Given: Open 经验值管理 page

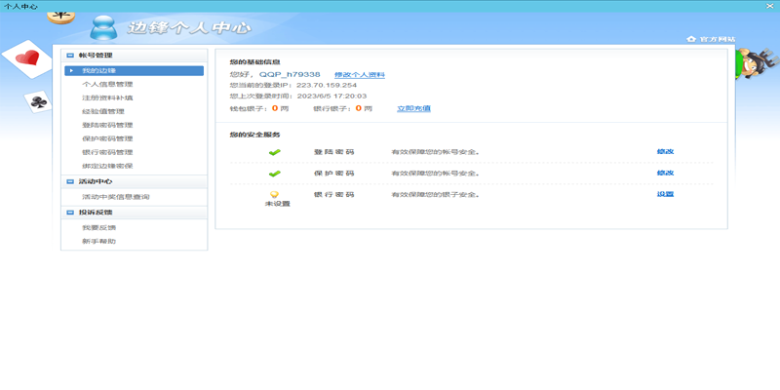Looking at the screenshot, I should 103,112.
